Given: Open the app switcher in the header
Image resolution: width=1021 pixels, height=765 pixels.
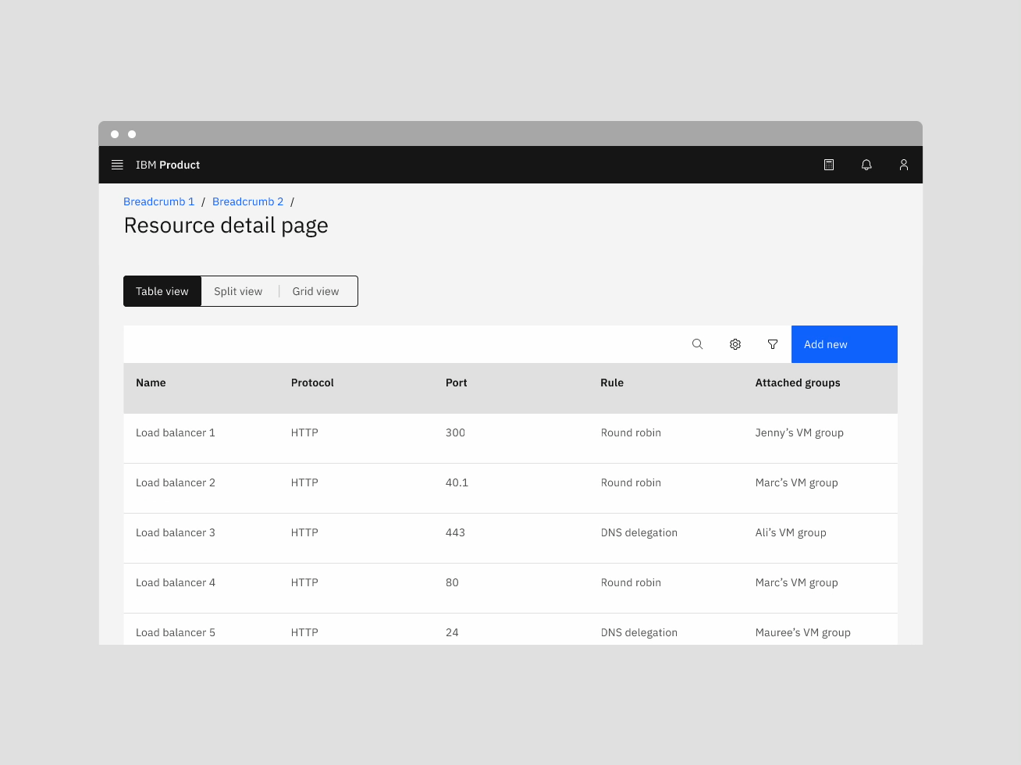Looking at the screenshot, I should click(x=829, y=165).
